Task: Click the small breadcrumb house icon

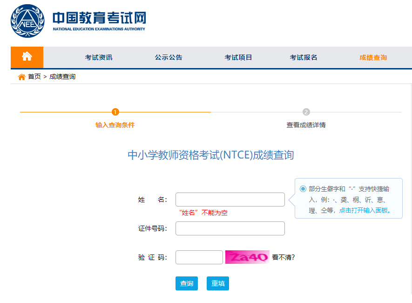Action: (21, 77)
